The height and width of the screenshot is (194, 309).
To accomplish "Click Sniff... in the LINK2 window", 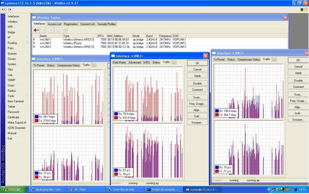I will pos(197,116).
